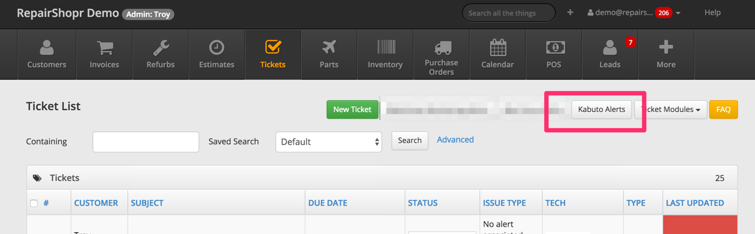Image resolution: width=755 pixels, height=234 pixels.
Task: Open Estimates via the clock icon
Action: (217, 47)
